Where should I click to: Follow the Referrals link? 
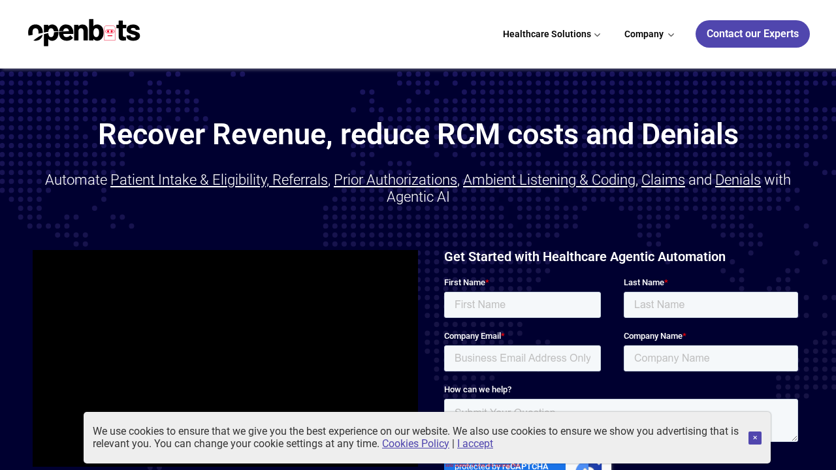(x=300, y=180)
